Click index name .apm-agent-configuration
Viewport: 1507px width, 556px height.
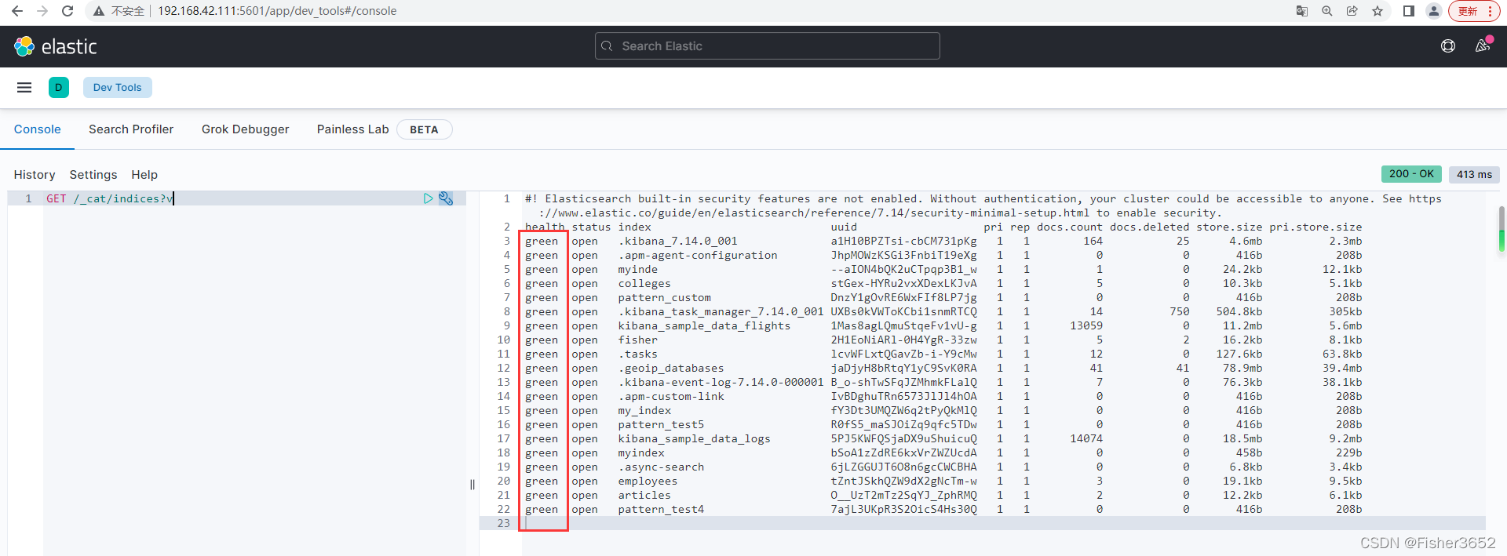[698, 256]
